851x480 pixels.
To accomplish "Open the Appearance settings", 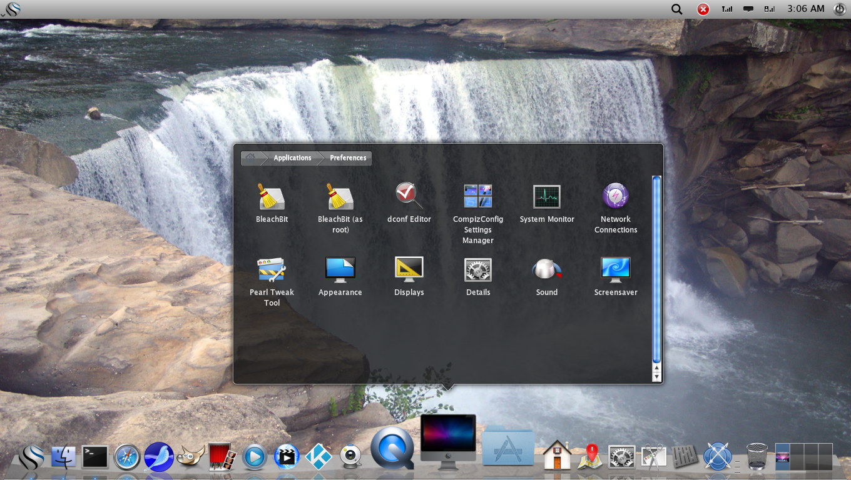I will pos(340,269).
